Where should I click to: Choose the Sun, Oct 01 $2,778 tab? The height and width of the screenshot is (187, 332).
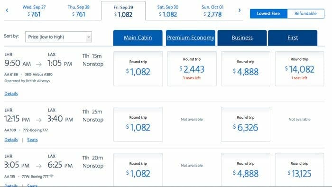pyautogui.click(x=212, y=11)
